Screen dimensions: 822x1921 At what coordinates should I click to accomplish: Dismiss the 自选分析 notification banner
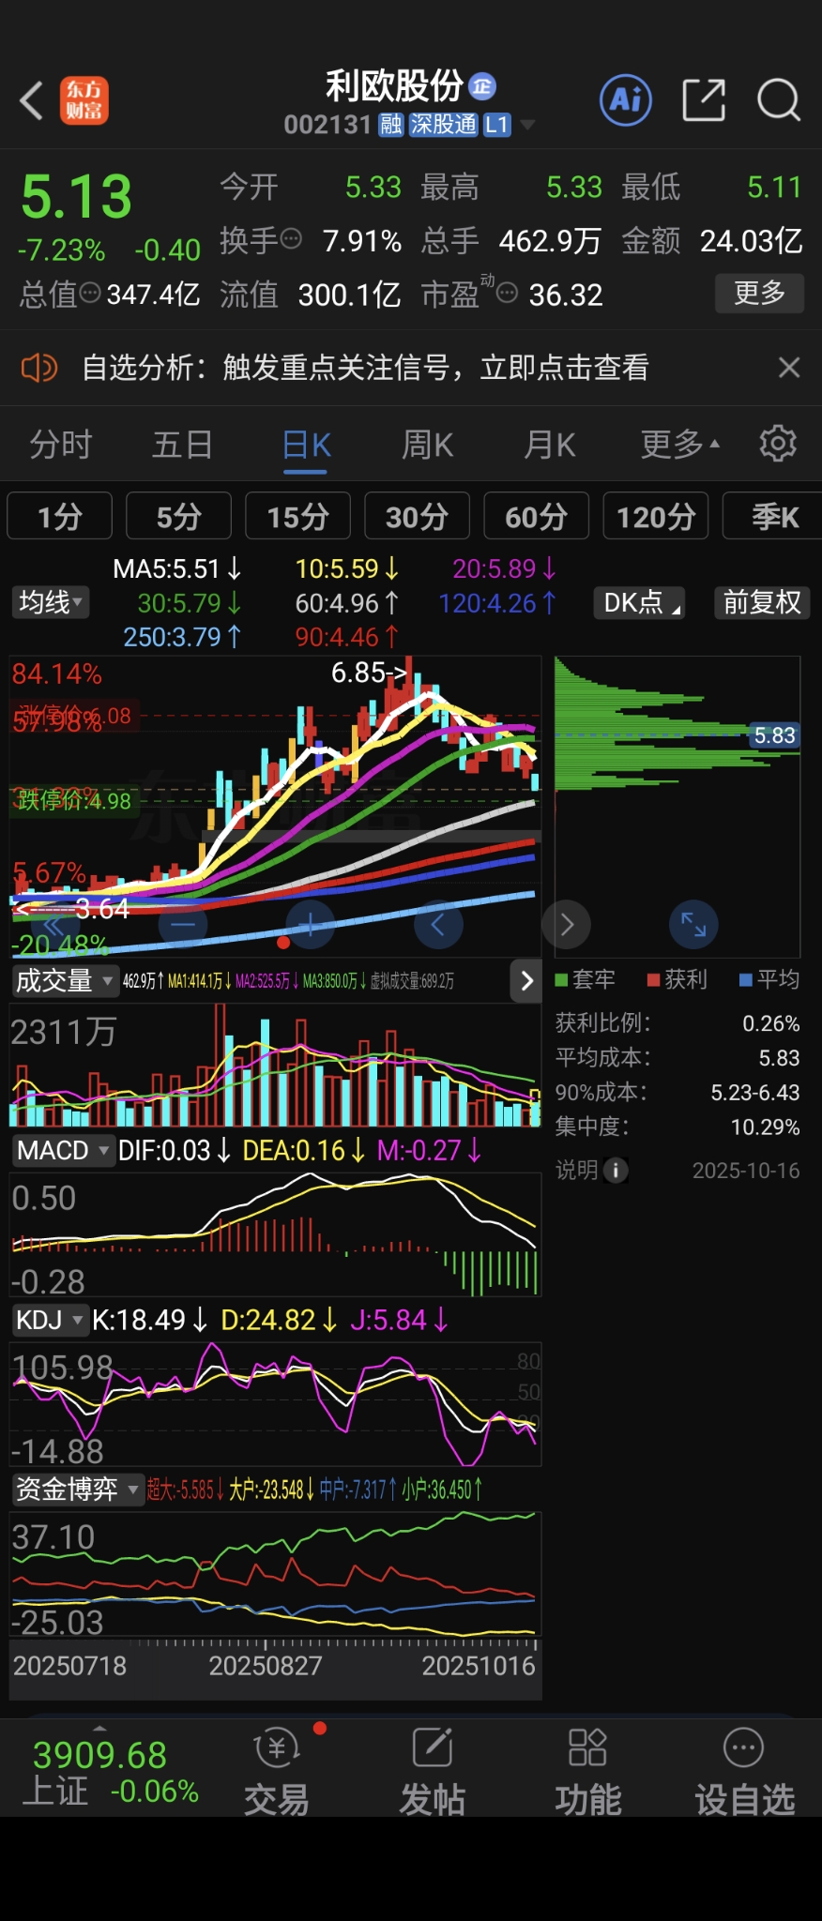789,368
